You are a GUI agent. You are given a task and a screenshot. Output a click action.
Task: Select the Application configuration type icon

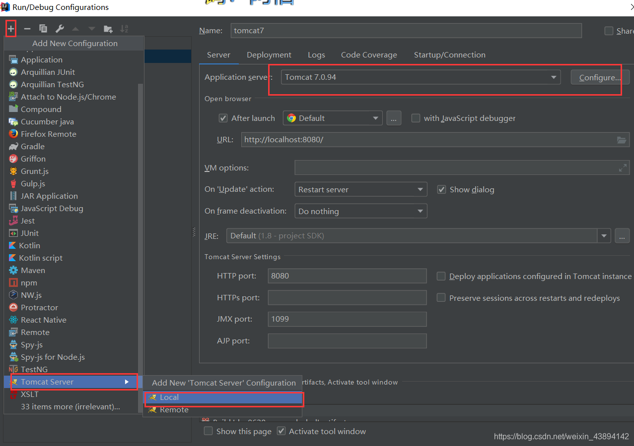(x=13, y=59)
